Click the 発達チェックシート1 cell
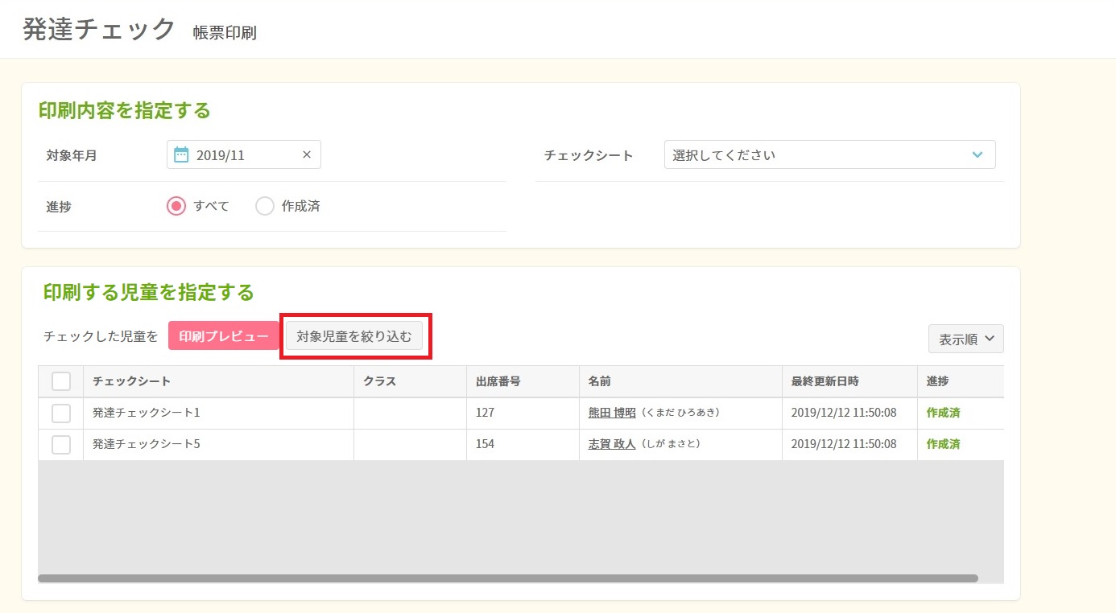 (x=218, y=413)
